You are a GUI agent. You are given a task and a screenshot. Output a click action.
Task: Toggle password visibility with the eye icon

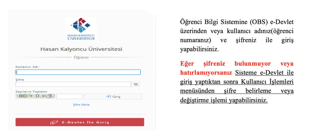coord(136,84)
